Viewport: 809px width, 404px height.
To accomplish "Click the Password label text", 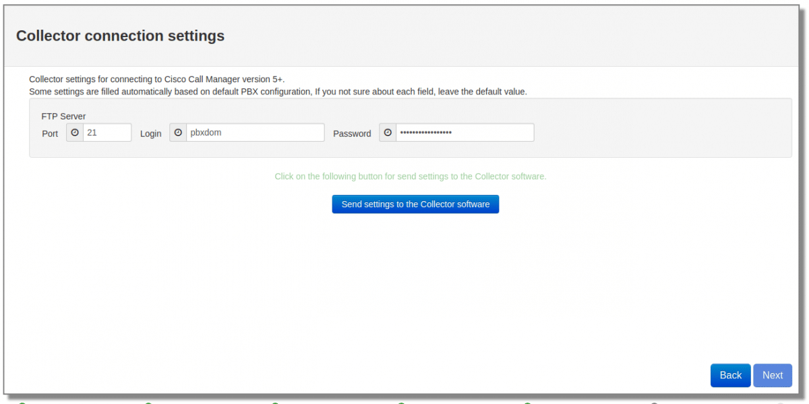I will [x=352, y=134].
